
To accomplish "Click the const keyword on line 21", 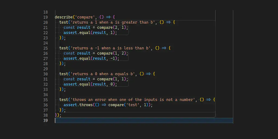I will pyautogui.click(x=69, y=28).
